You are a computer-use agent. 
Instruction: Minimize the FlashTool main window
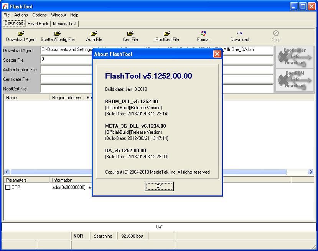293,7
